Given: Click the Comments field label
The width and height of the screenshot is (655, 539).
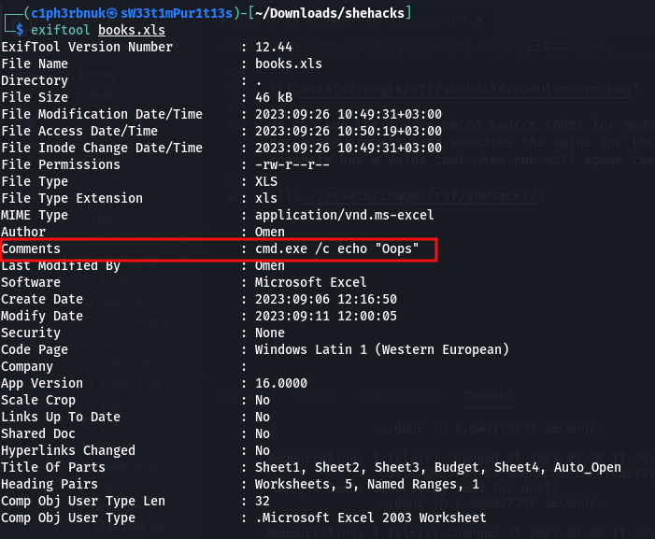Looking at the screenshot, I should [31, 248].
